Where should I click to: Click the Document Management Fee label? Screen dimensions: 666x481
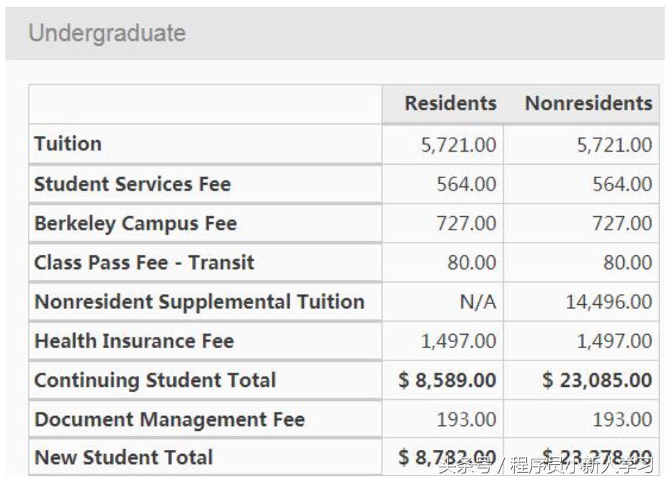tap(170, 419)
